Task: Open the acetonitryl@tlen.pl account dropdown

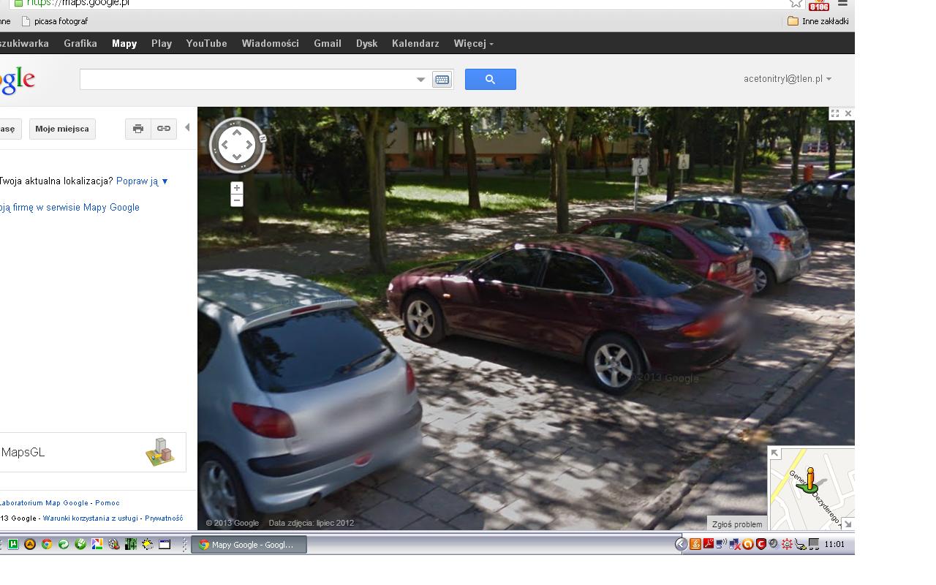Action: click(x=787, y=79)
